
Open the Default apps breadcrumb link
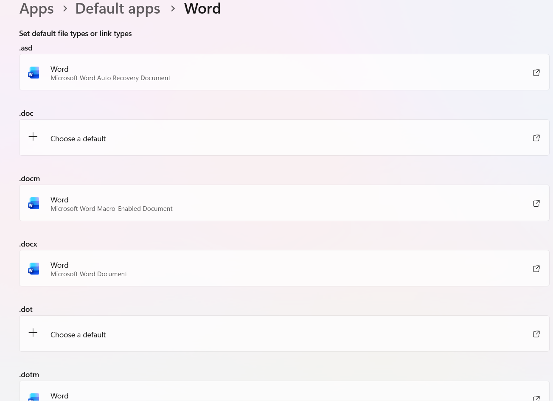(x=118, y=8)
